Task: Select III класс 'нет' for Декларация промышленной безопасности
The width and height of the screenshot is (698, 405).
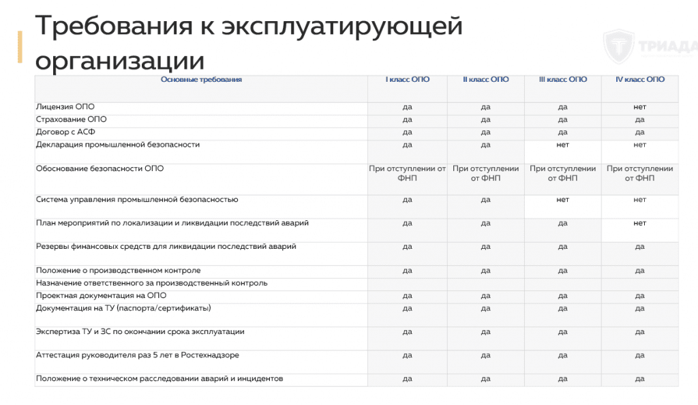Action: pos(562,145)
